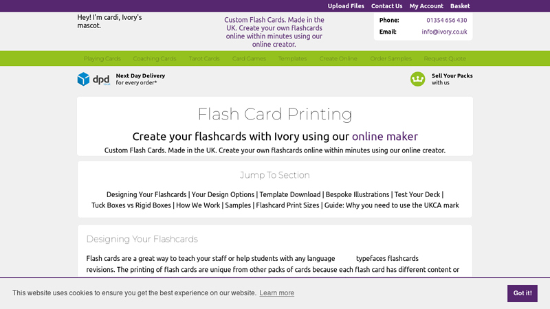The image size is (550, 309).
Task: Call the phone number 01354 656 430
Action: tap(446, 21)
